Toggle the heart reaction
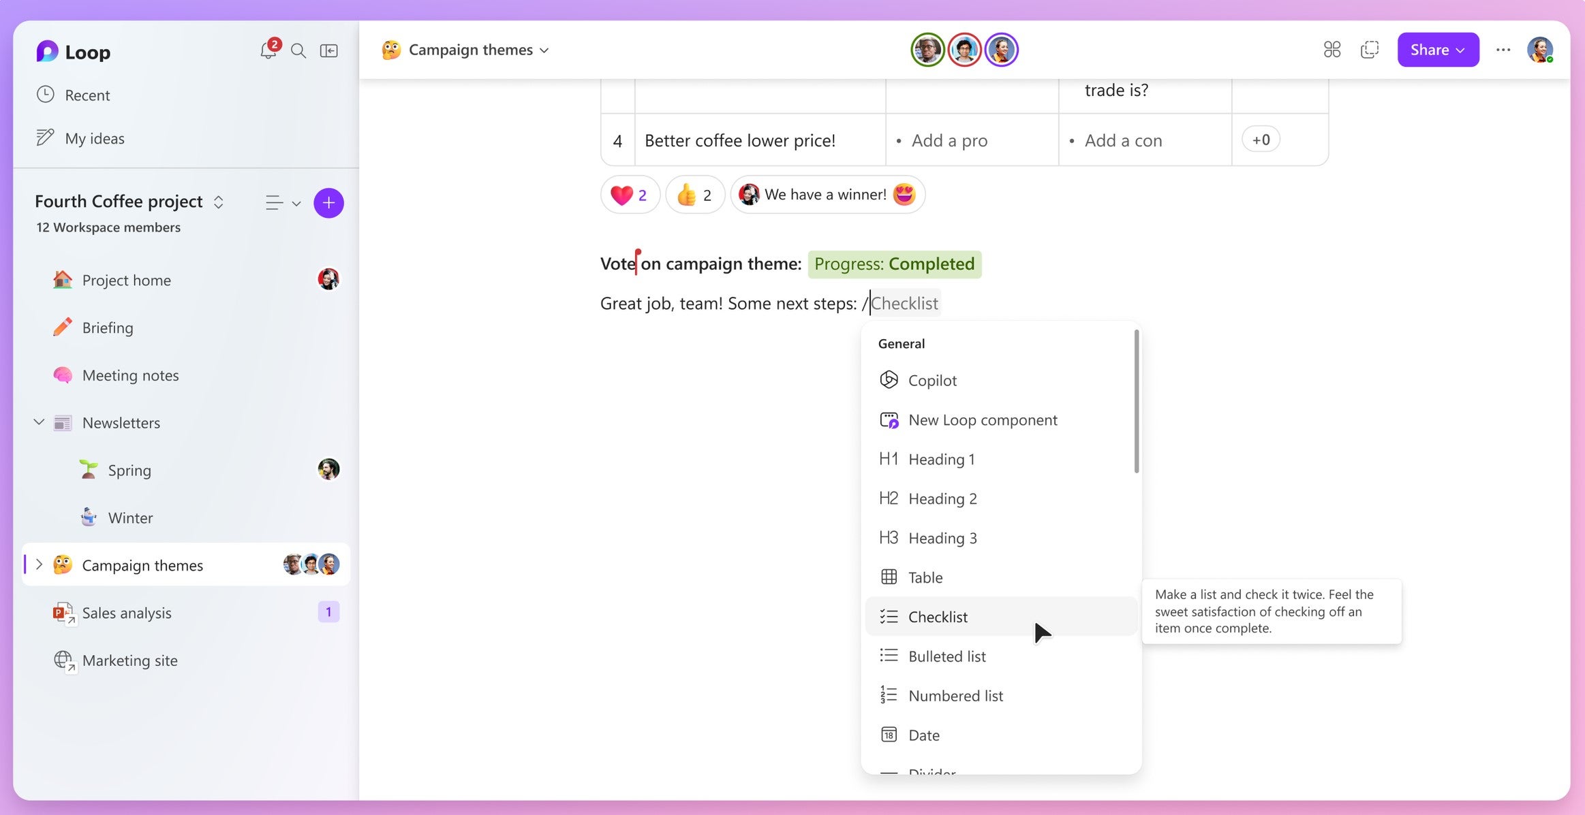This screenshot has height=815, width=1585. [x=628, y=195]
